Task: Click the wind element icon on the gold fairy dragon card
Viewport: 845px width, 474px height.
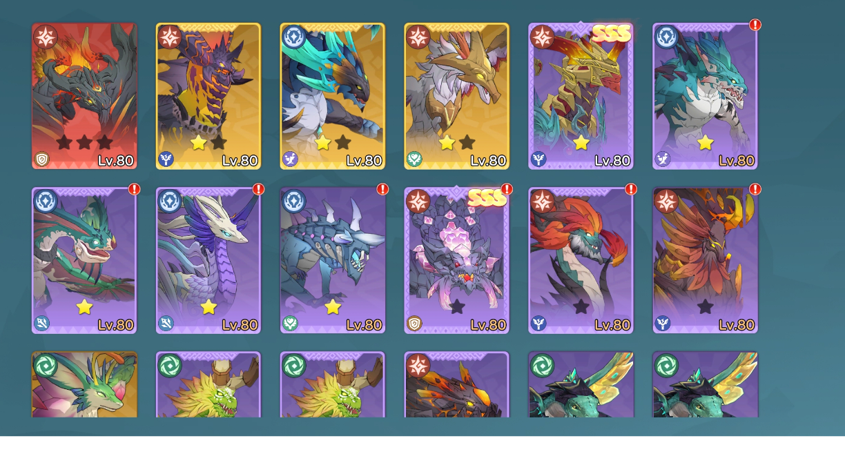Action: (x=45, y=365)
